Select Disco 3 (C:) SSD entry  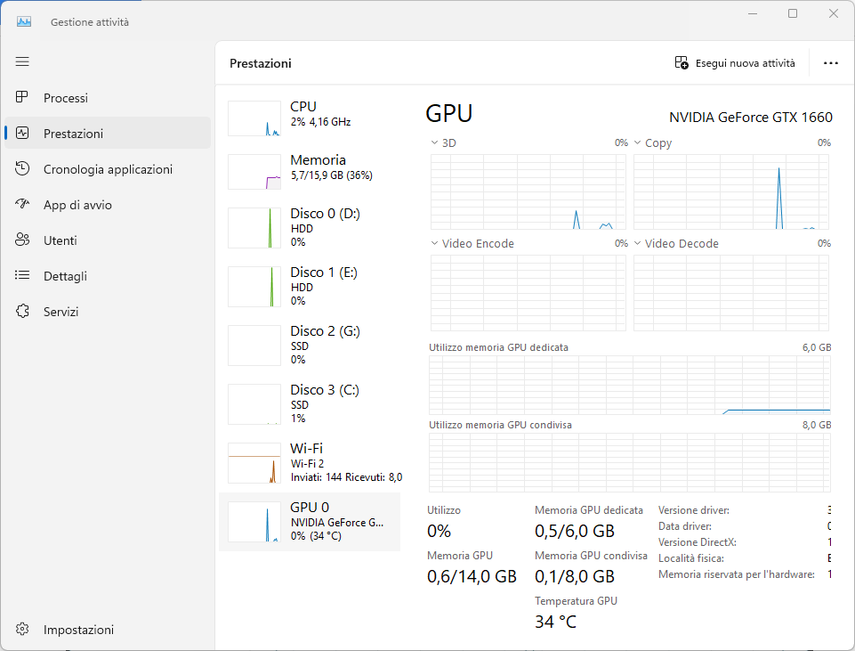310,403
